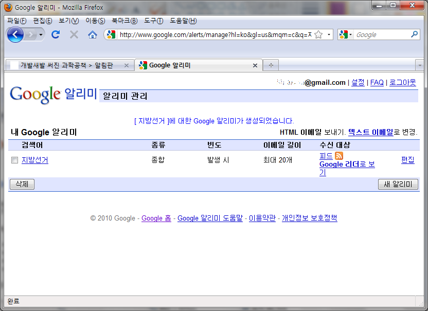Click the orange RSS feed icon
This screenshot has height=311, width=428.
coord(339,156)
